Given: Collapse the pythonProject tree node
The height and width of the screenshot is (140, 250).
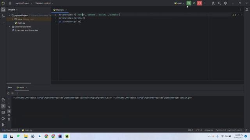Looking at the screenshot, I should click(9, 16).
